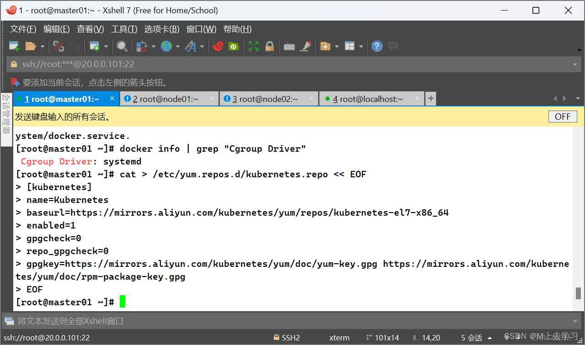Click the folder with plus icon
585x345 pixels.
click(325, 46)
